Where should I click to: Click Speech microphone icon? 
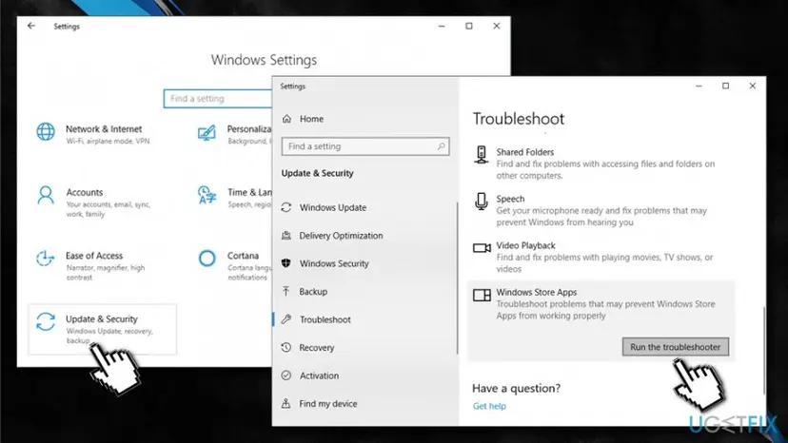[x=481, y=202]
